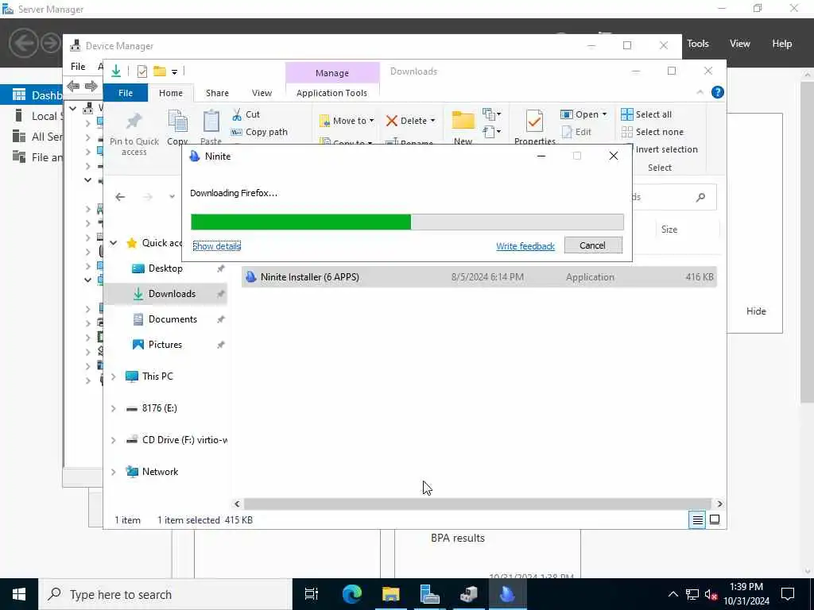Click Edit button in ribbon
This screenshot has width=814, height=610.
click(577, 132)
